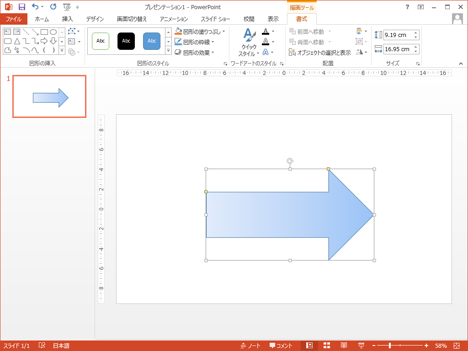Toggle Normal view button in status bar
This screenshot has width=468, height=351.
click(309, 346)
